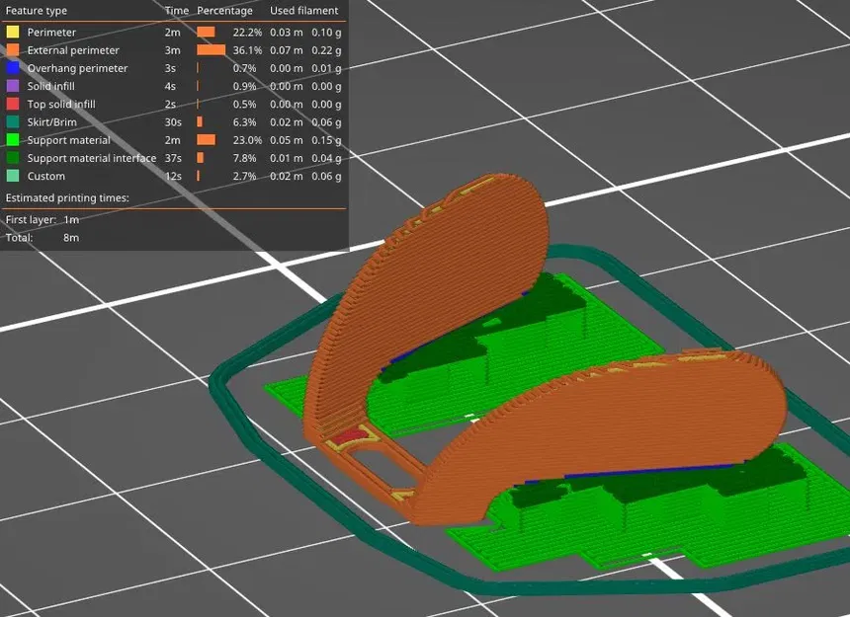850x617 pixels.
Task: Click the purple Solid infill swatch
Action: (13, 86)
